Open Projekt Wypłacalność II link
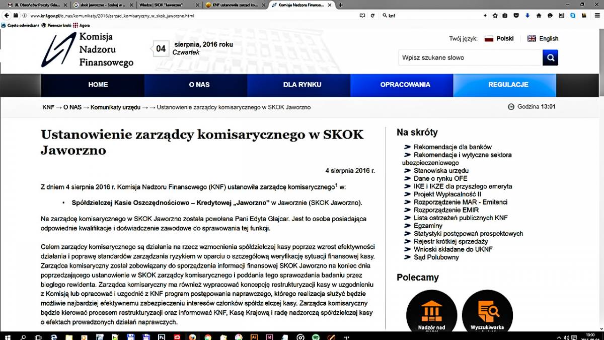Viewport: 604px width, 340px height. [447, 194]
